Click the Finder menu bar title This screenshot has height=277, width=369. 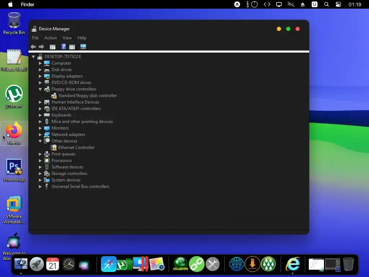(x=27, y=4)
